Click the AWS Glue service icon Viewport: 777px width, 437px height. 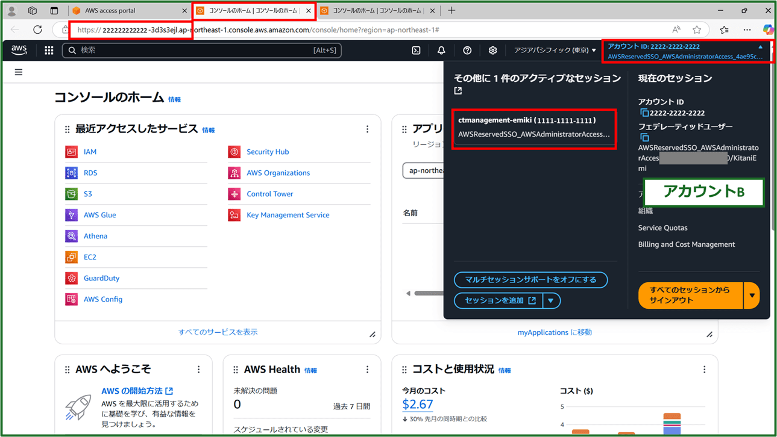point(71,215)
